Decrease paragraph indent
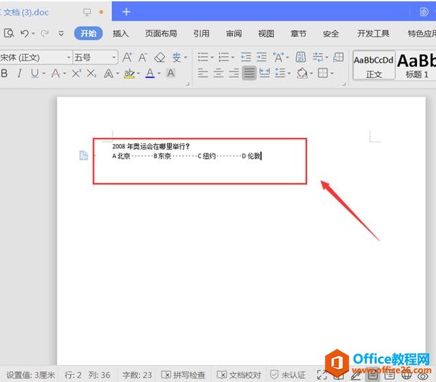Image resolution: width=436 pixels, height=382 pixels. click(246, 57)
